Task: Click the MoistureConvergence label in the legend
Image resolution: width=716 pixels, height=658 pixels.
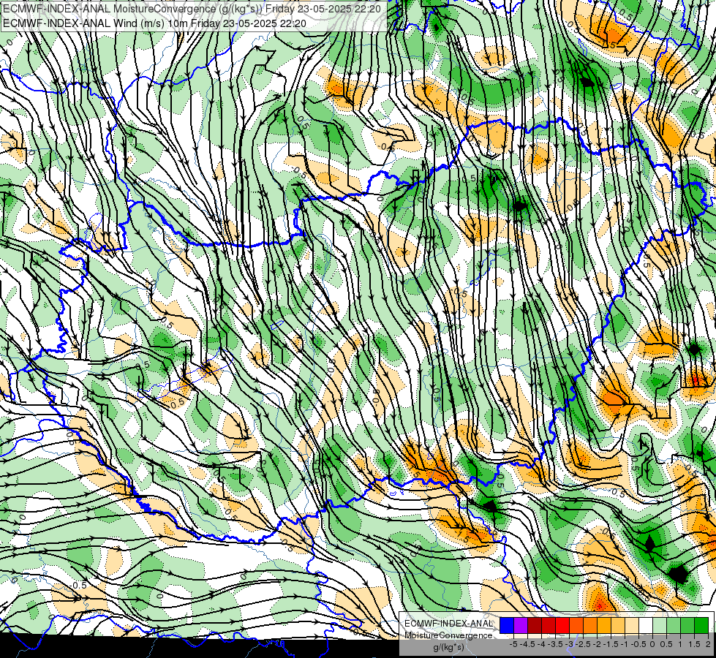Action: click(448, 635)
